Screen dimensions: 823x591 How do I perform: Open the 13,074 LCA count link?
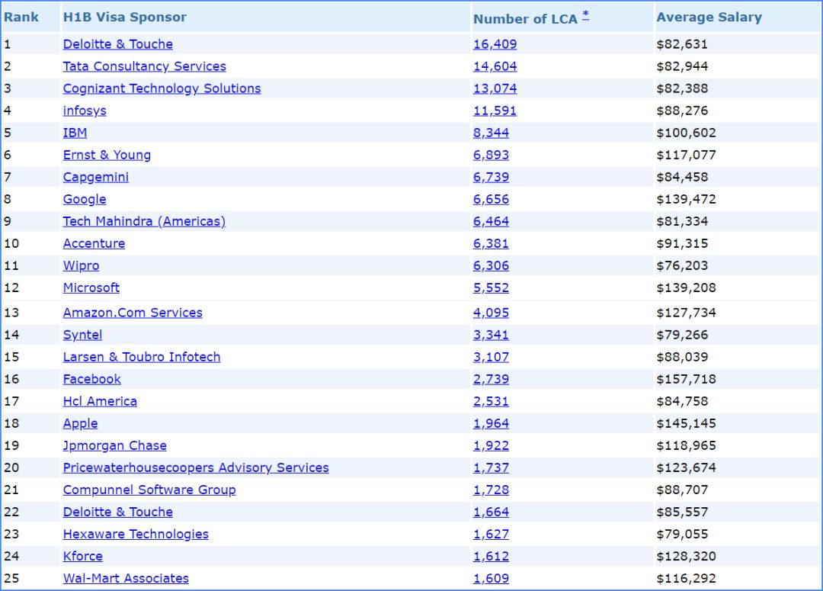click(x=495, y=88)
